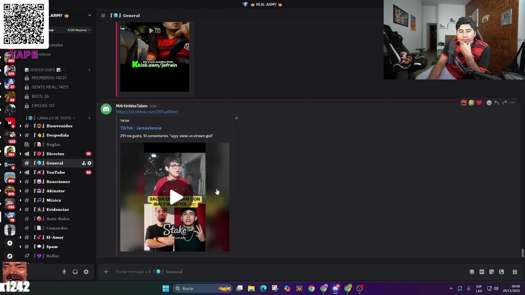Open File Explorer from the taskbar
525x295 pixels.
[x=251, y=288]
